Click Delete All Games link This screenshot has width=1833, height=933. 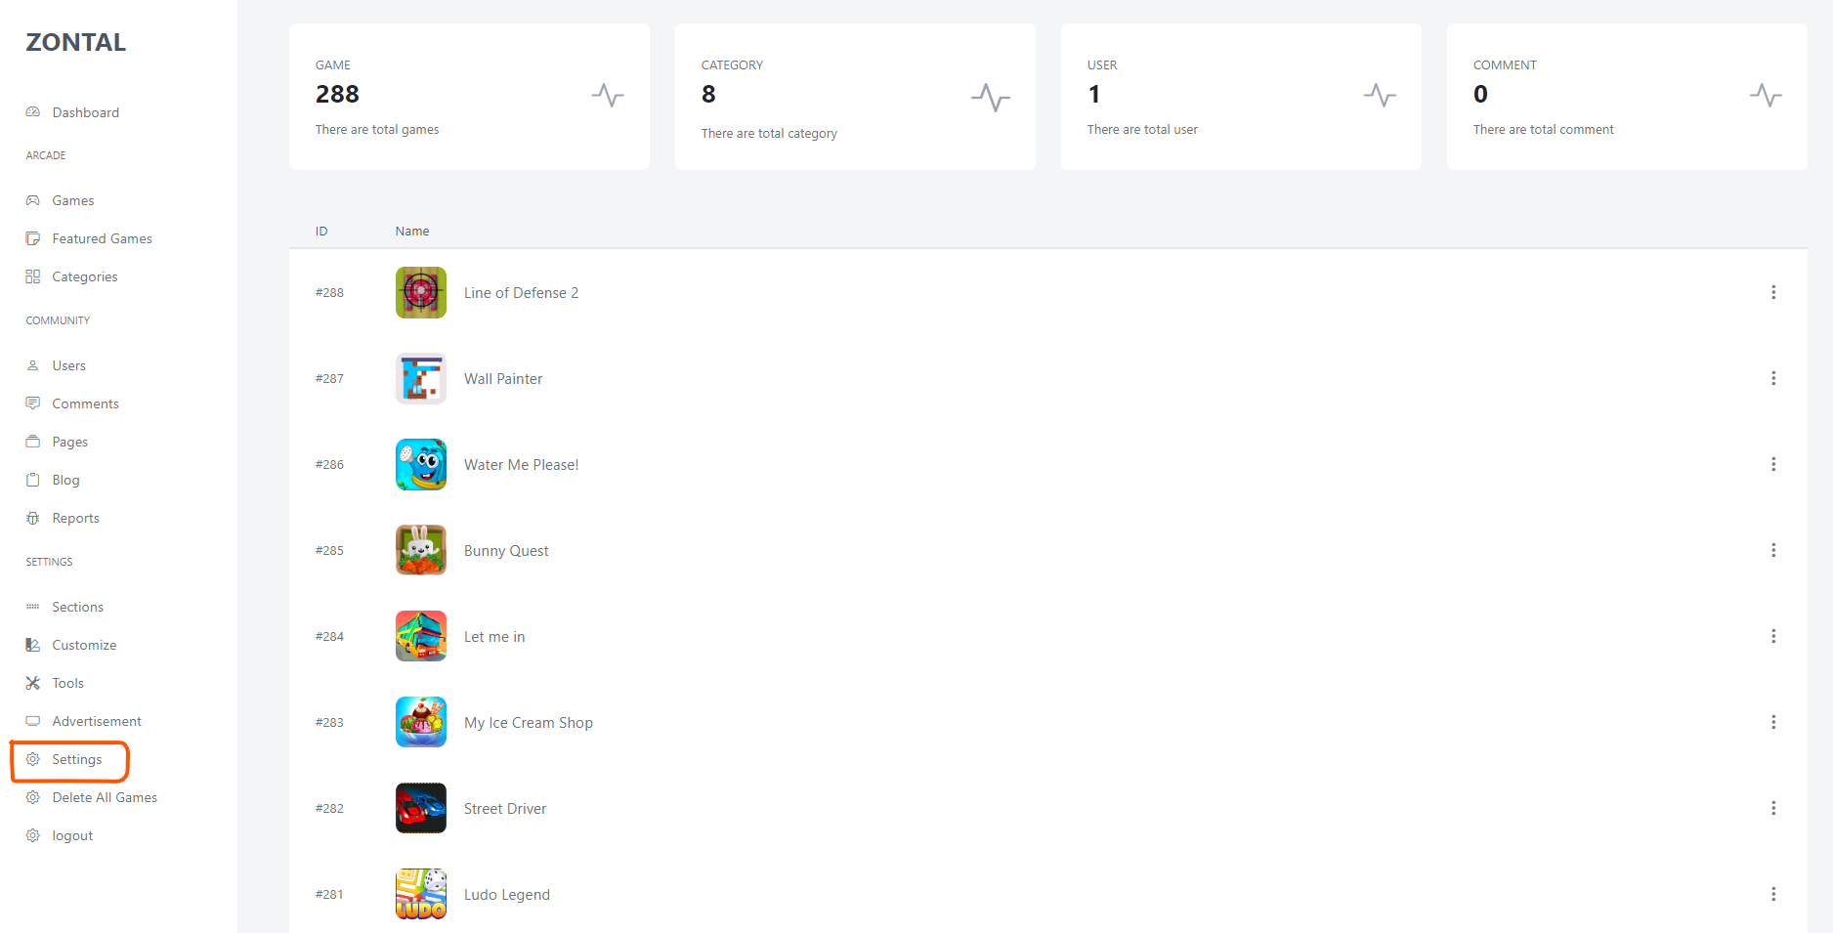[x=105, y=797]
